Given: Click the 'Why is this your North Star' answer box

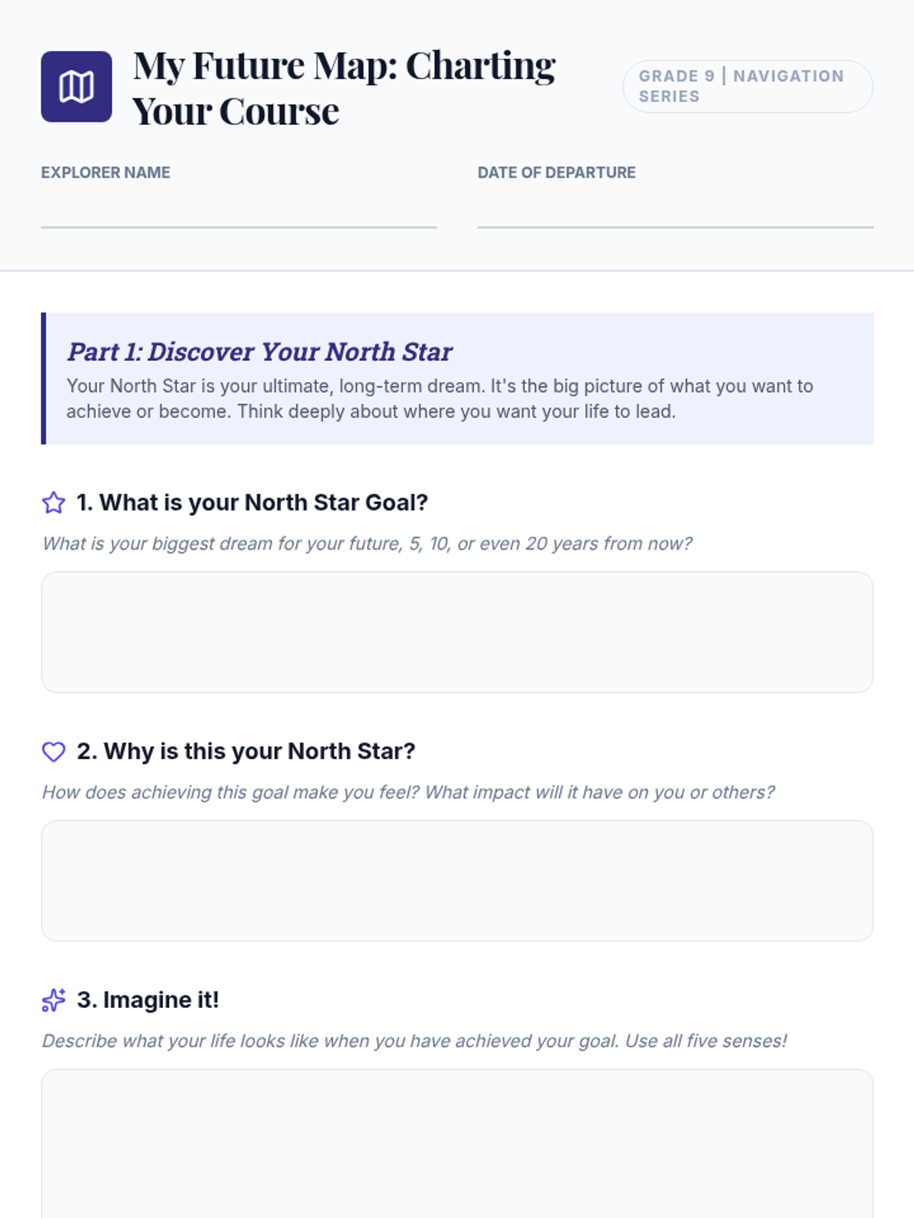Looking at the screenshot, I should pos(457,881).
